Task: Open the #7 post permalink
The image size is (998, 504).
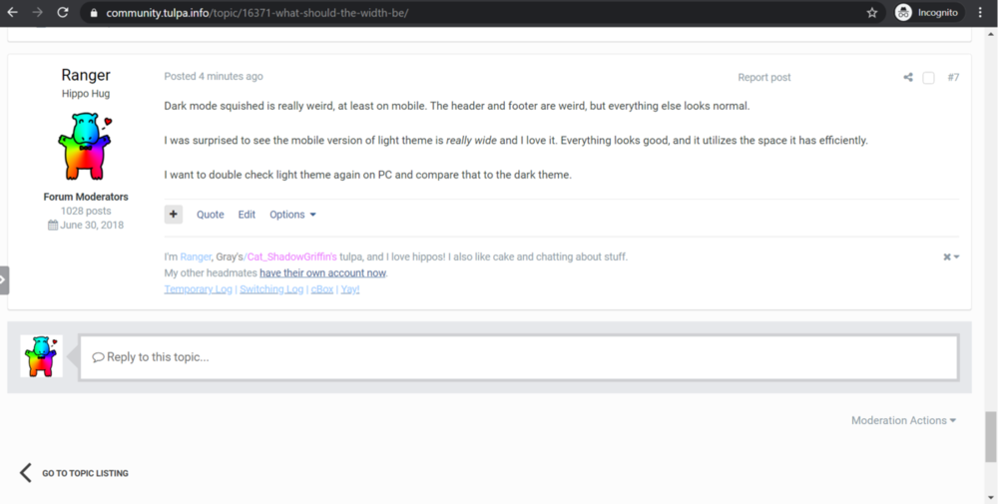Action: coord(953,77)
